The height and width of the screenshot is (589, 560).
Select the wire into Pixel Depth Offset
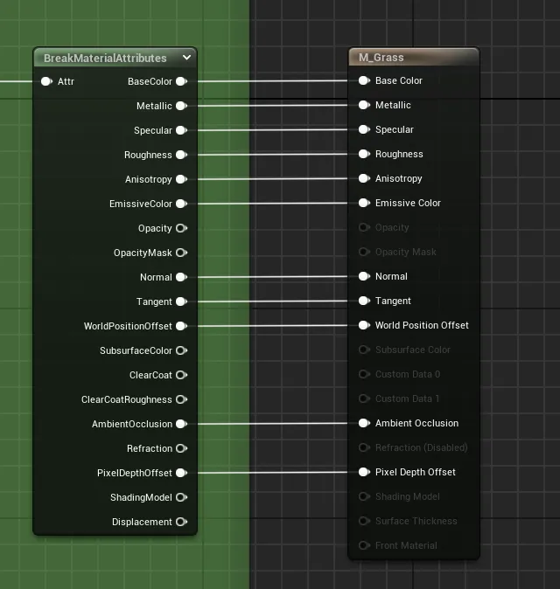pyautogui.click(x=272, y=473)
